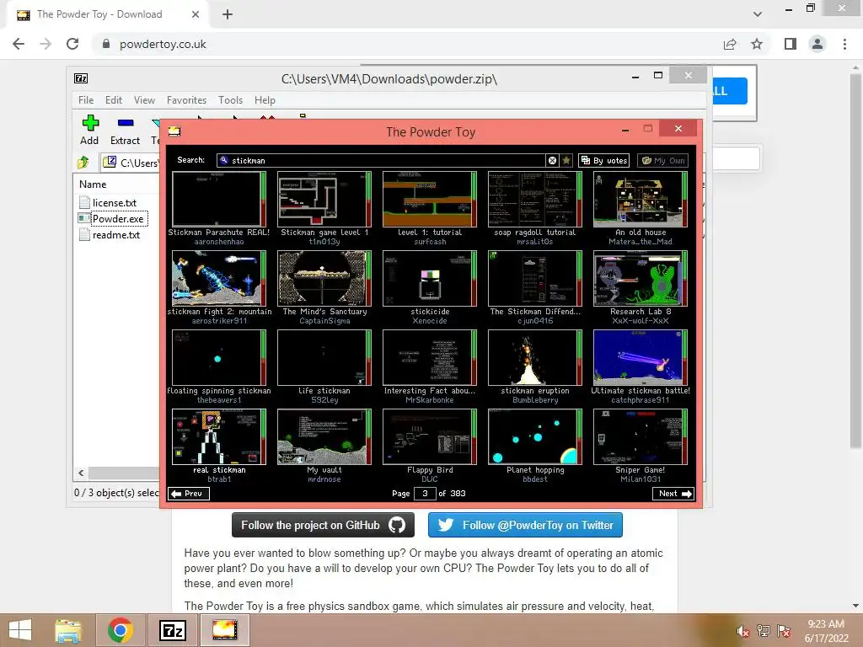Follow the project on GitHub

click(323, 526)
